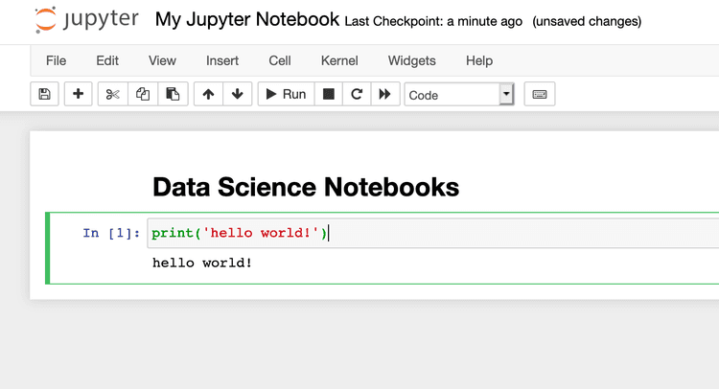The height and width of the screenshot is (389, 719).
Task: Click the cell type dropdown arrow
Action: coord(506,94)
